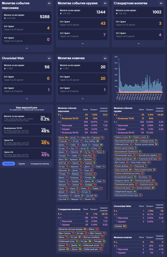This screenshot has width=167, height=257.
Task: Expand the Стандартная молитва card chevron
Action: [x=139, y=44]
